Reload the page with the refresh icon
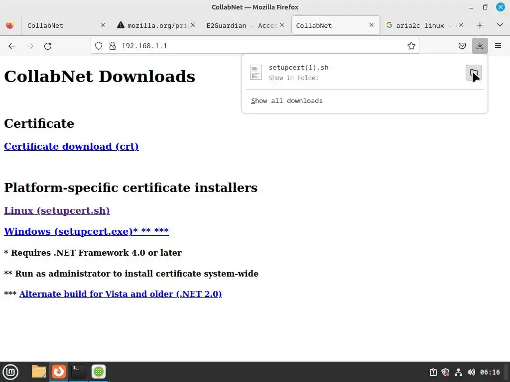Image resolution: width=510 pixels, height=382 pixels. coord(48,46)
